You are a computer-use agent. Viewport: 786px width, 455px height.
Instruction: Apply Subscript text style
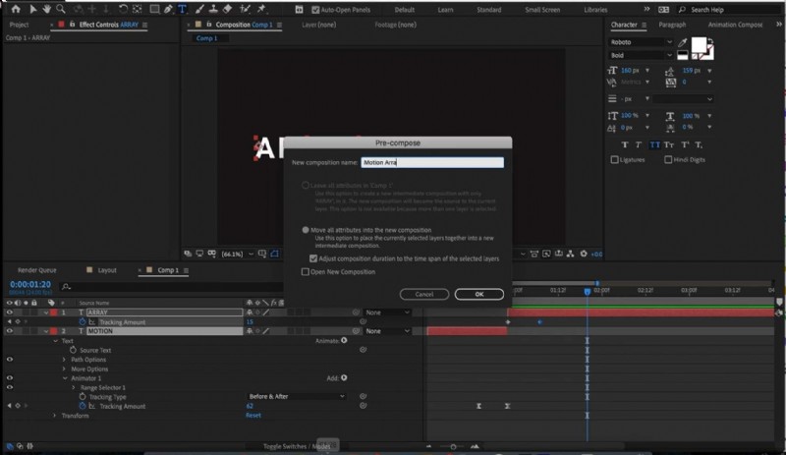click(x=699, y=145)
